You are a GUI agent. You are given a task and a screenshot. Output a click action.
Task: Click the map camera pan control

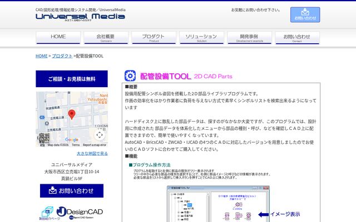(x=100, y=135)
